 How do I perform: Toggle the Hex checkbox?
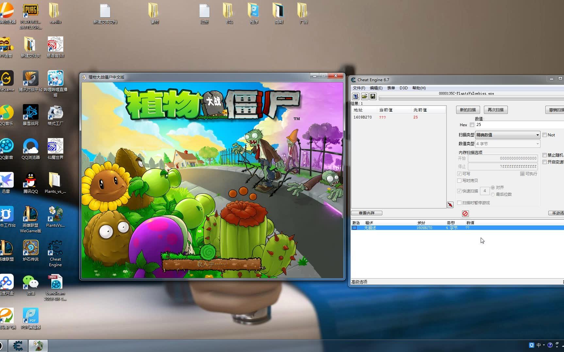pyautogui.click(x=472, y=125)
